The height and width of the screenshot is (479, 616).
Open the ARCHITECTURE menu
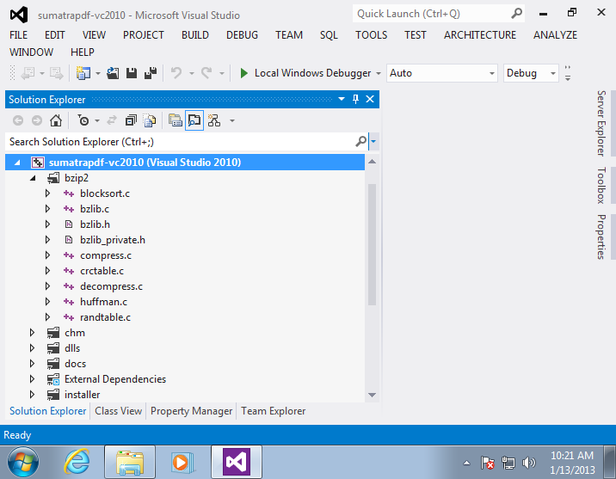480,35
